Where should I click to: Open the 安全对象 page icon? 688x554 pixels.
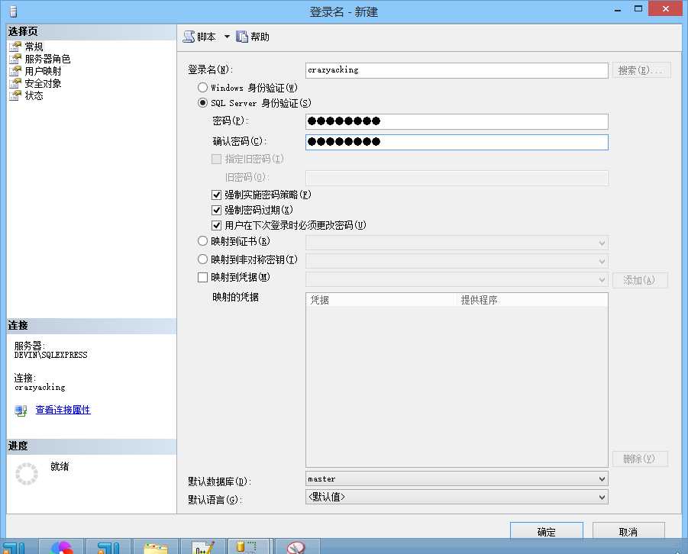tap(15, 83)
